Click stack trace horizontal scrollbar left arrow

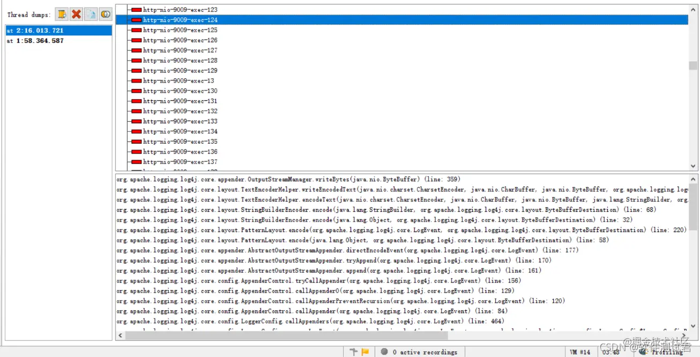[121, 336]
